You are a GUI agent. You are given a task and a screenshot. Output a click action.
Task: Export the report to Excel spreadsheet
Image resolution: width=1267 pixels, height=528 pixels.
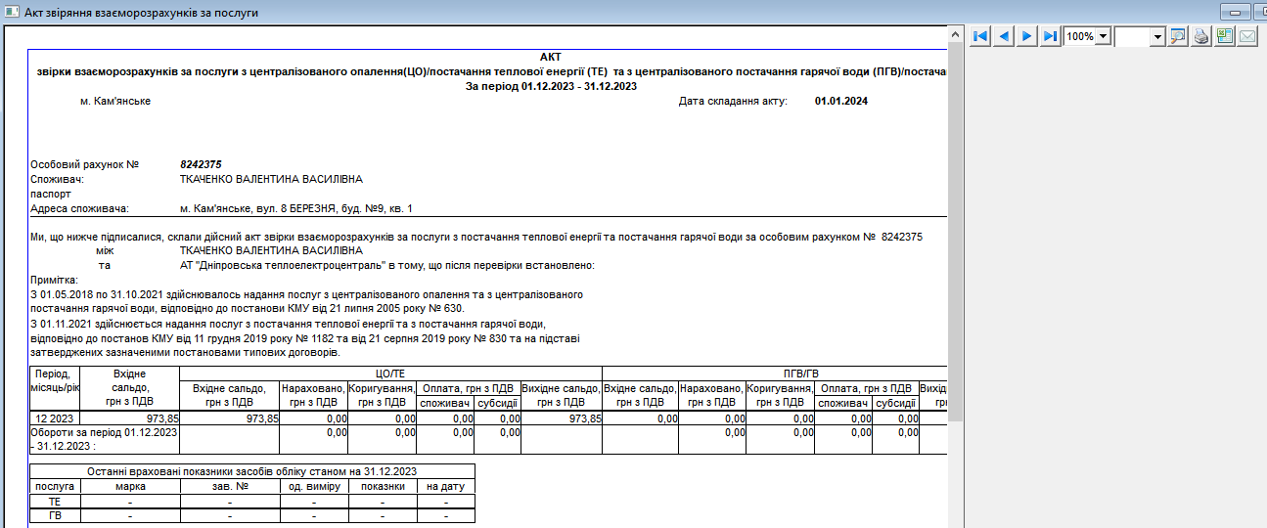point(1224,36)
